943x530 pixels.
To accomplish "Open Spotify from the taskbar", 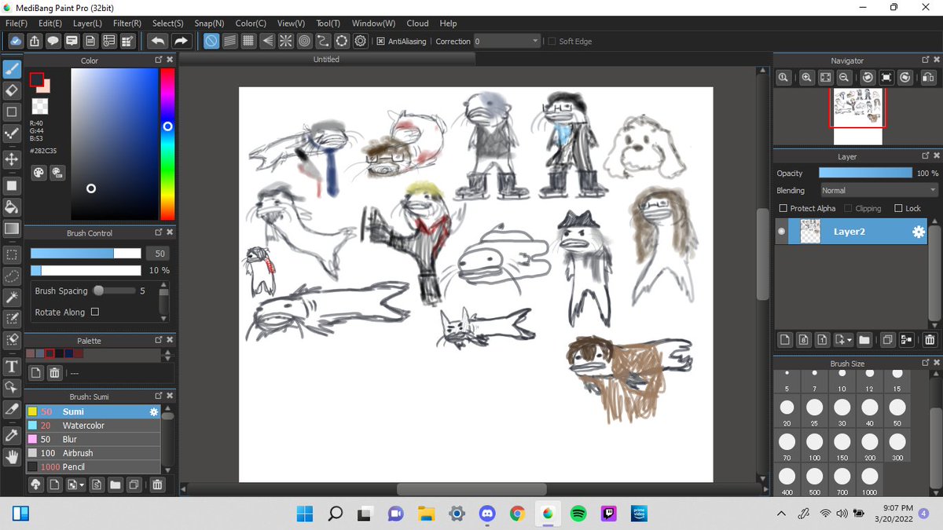I will [x=578, y=514].
